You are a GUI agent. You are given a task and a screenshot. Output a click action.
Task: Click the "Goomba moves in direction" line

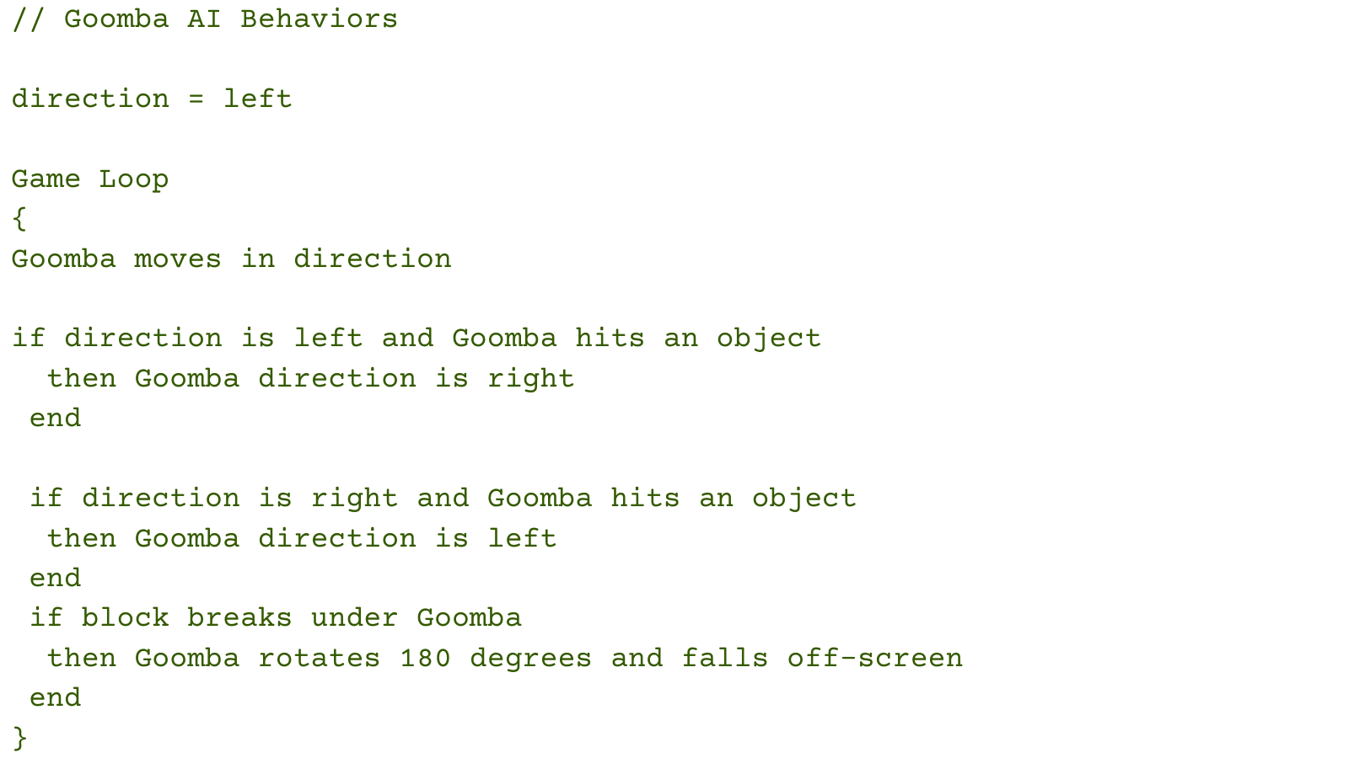pyautogui.click(x=231, y=259)
